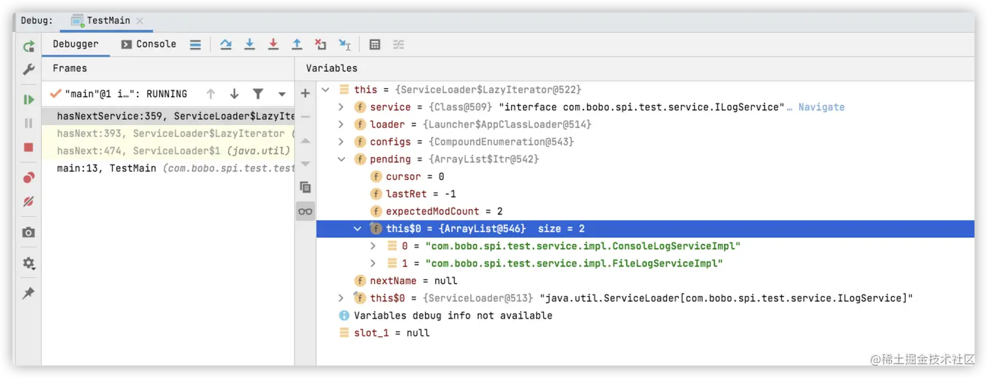View breakpoints icon in sidebar
Screen dimensions: 987x378
click(x=29, y=178)
